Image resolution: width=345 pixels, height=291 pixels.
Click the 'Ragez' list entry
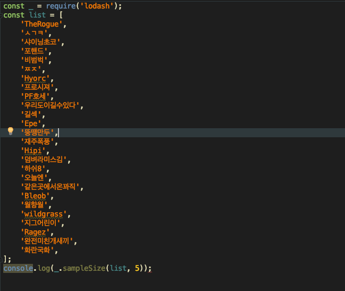coord(35,232)
